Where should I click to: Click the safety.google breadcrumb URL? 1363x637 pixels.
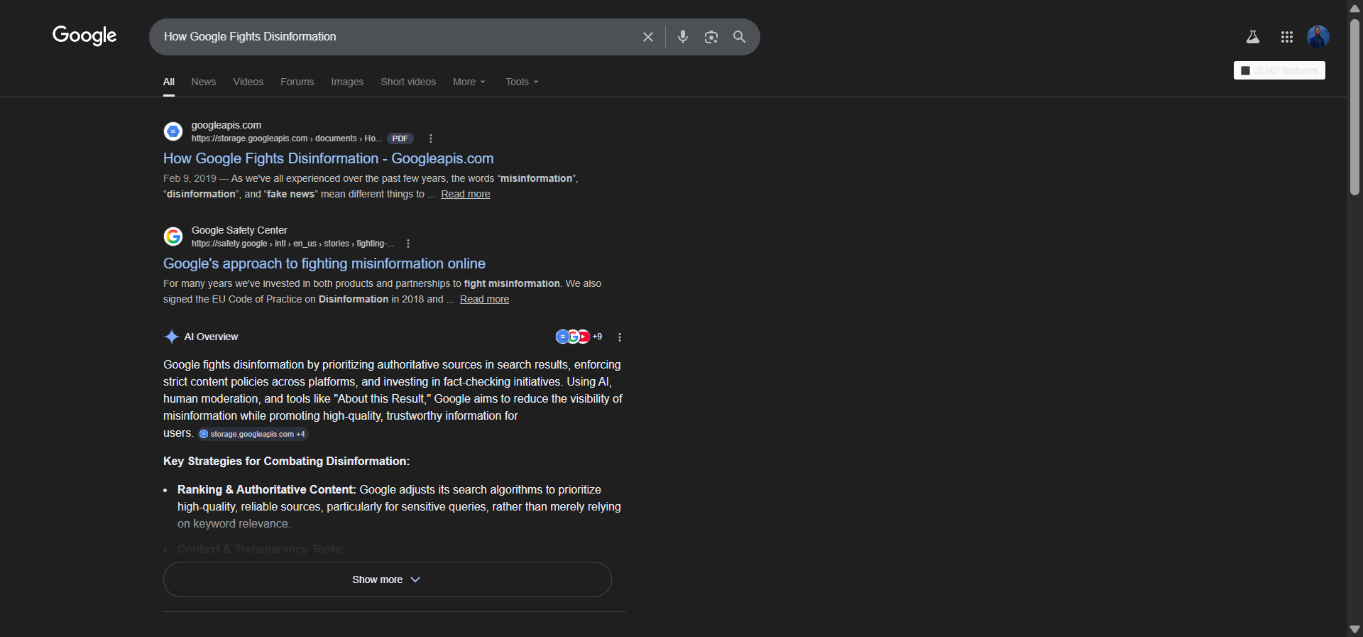292,244
